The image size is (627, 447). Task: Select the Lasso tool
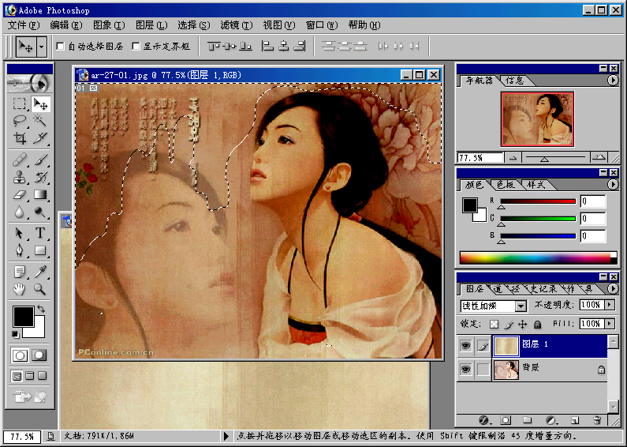tap(19, 121)
